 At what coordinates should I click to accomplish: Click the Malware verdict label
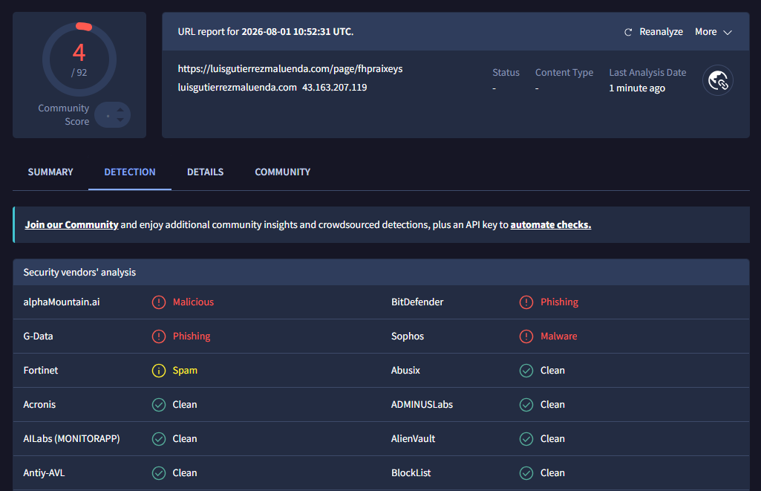coord(558,336)
